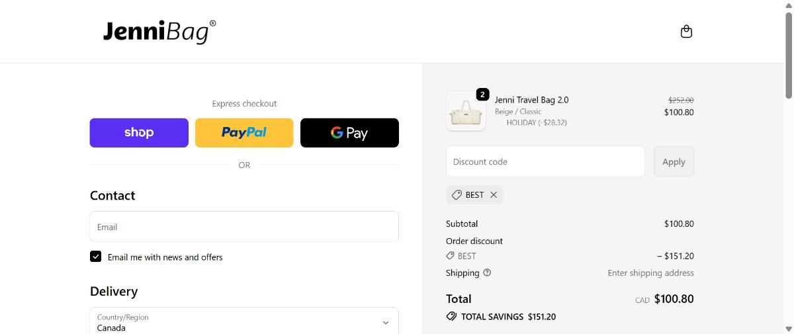Remove the BEST discount code tag
Screen dimensions: 794x334
[494, 194]
